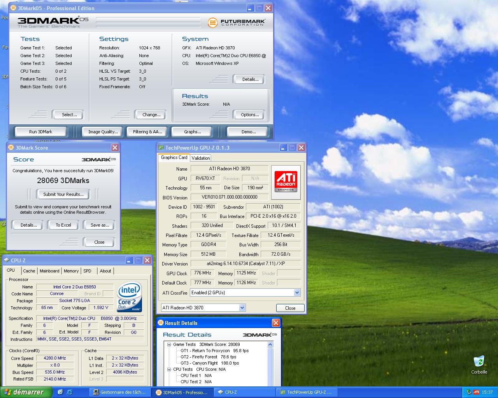The height and width of the screenshot is (398, 498).
Task: Collapse the Game Tests tree node
Action: 169,344
